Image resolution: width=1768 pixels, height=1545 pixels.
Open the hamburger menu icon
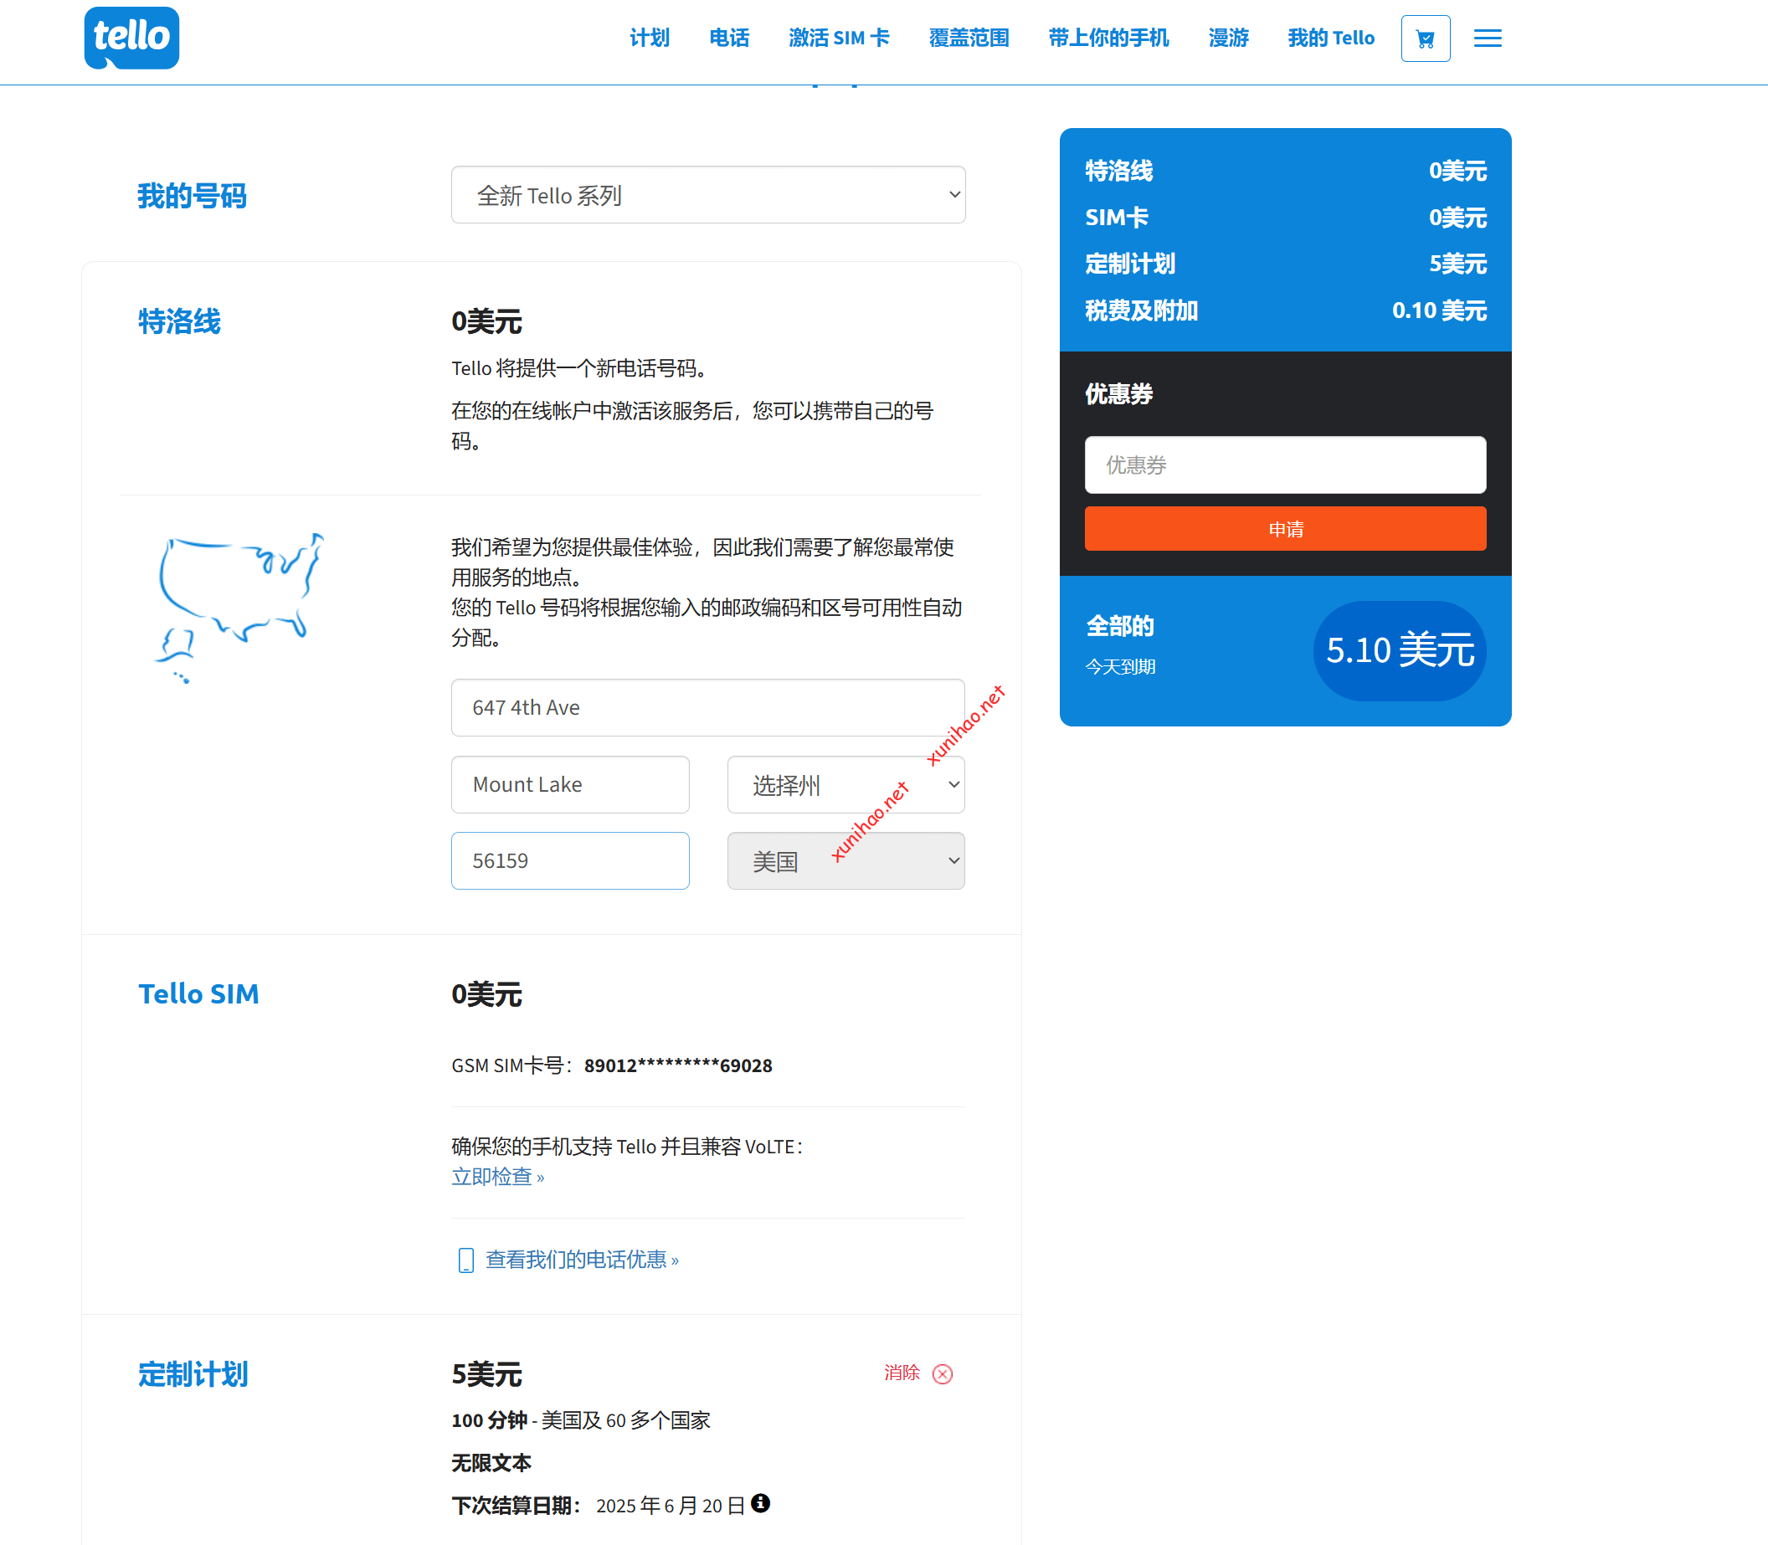(x=1487, y=38)
